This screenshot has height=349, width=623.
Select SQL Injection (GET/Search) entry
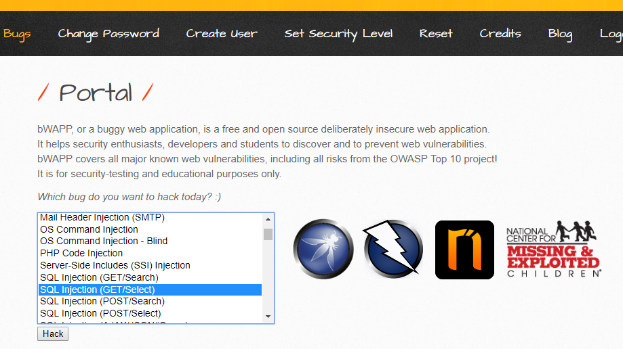tap(150, 277)
